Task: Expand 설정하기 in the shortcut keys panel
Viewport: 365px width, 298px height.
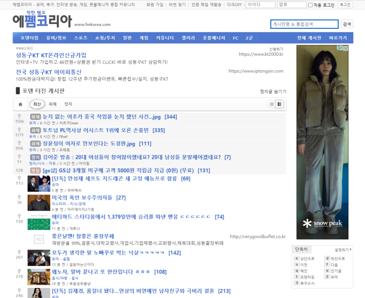Action: [x=343, y=250]
